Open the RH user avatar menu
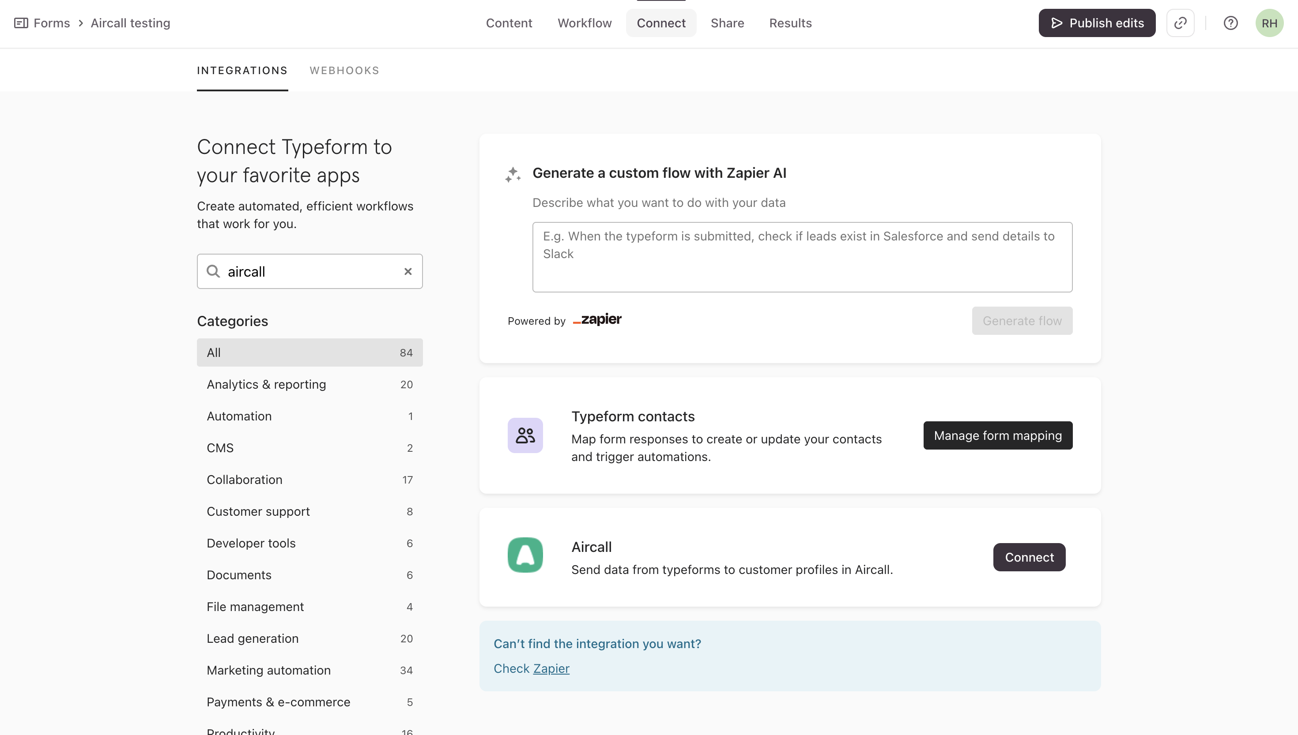Viewport: 1298px width, 735px height. (x=1269, y=22)
